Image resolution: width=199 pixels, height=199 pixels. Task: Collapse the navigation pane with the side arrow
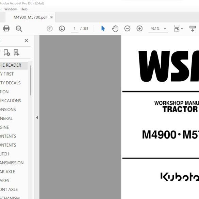pos(37,117)
